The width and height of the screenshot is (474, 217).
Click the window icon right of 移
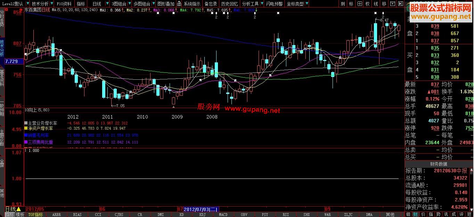point(392,4)
